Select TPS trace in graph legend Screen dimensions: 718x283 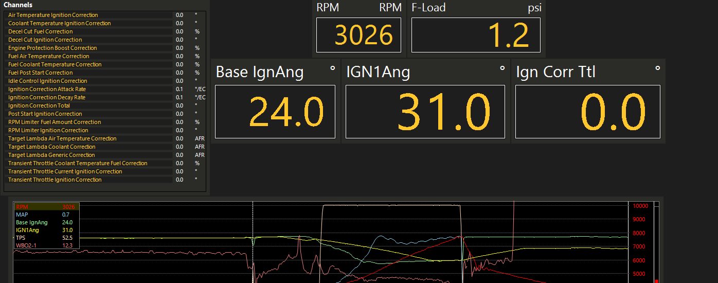pos(46,238)
